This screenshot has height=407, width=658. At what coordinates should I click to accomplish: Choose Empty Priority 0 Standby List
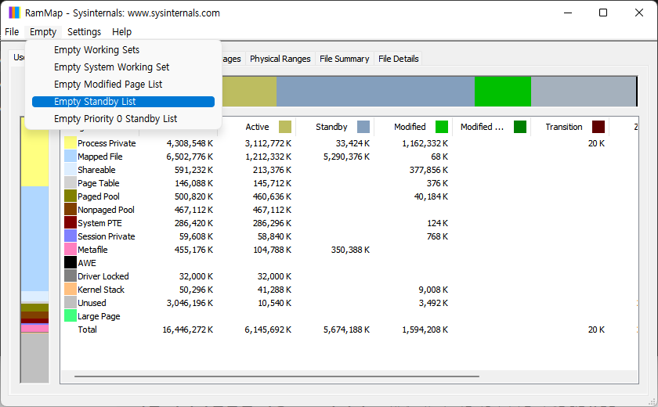click(x=124, y=119)
